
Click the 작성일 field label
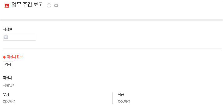[7, 29]
